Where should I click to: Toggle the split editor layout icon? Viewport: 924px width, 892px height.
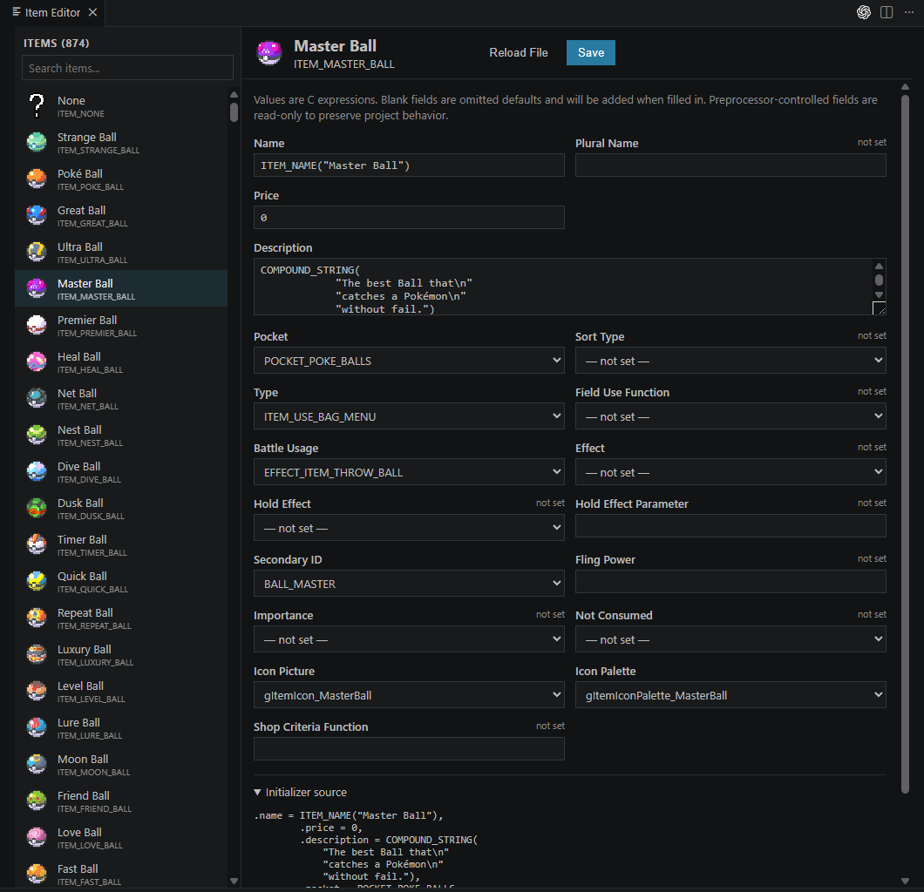tap(887, 12)
